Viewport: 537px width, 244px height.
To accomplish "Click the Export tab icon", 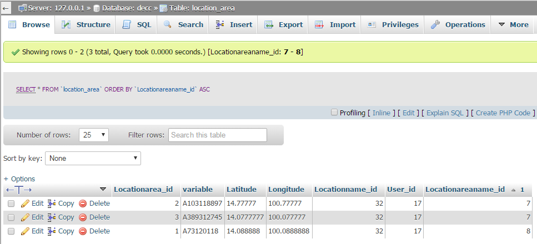I will [x=269, y=24].
